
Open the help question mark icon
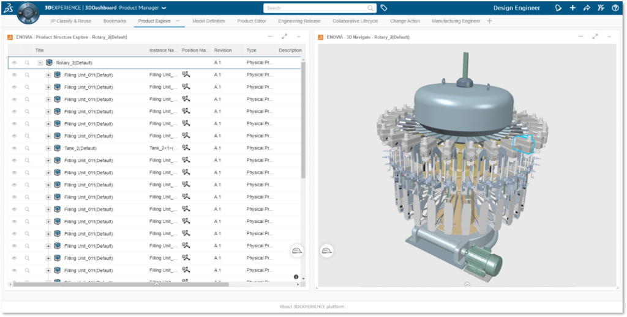pos(615,8)
